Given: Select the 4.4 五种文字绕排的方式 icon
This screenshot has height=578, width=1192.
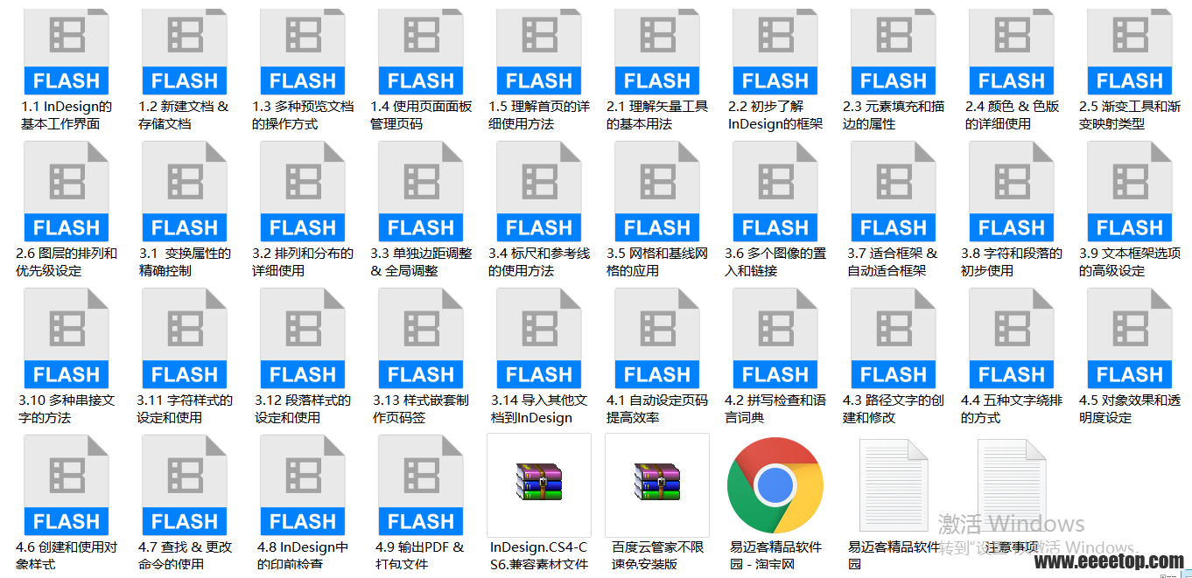Looking at the screenshot, I should click(1012, 338).
